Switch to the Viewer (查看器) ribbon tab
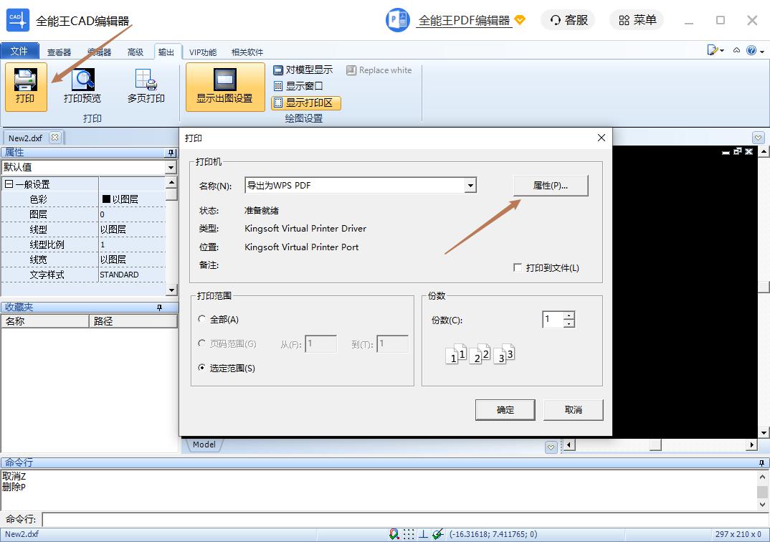The image size is (770, 542). coord(59,52)
